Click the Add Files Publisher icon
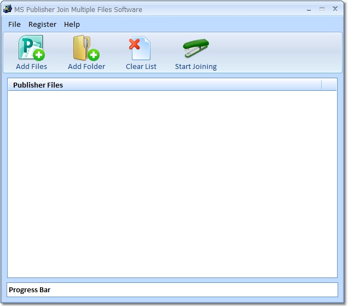 pos(32,48)
